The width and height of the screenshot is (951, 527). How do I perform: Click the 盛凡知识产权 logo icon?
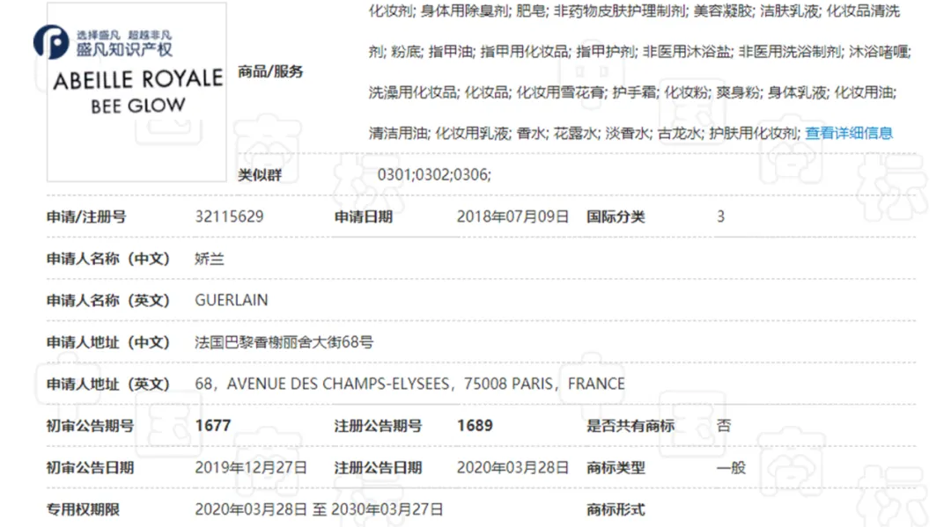(51, 42)
